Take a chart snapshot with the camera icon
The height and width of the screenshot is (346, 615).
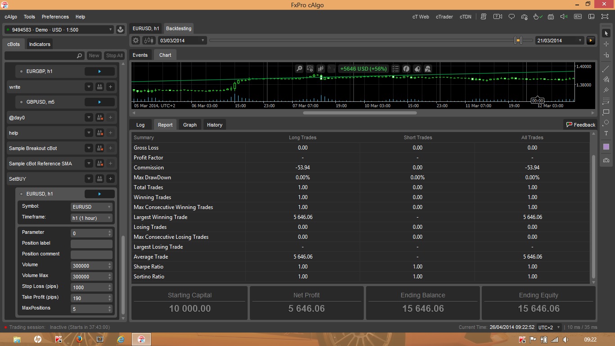[x=606, y=160]
